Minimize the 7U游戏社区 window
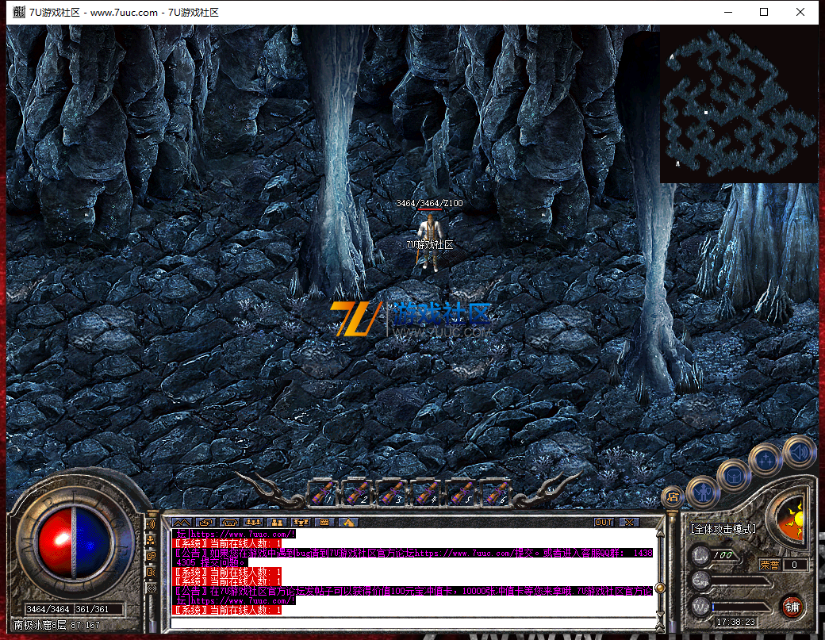Viewport: 825px width, 640px height. tap(728, 12)
